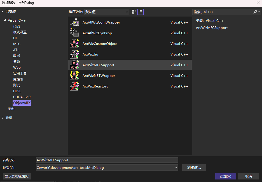Select the MFC category
The width and height of the screenshot is (262, 182).
[17, 44]
